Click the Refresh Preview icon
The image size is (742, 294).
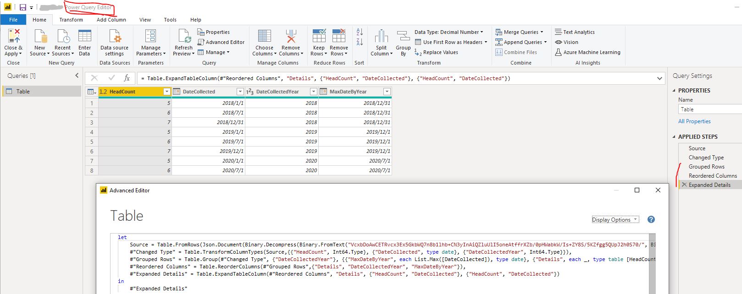[184, 36]
